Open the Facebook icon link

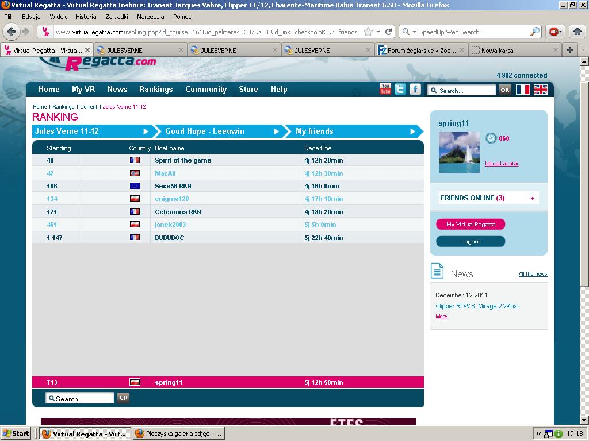[415, 89]
